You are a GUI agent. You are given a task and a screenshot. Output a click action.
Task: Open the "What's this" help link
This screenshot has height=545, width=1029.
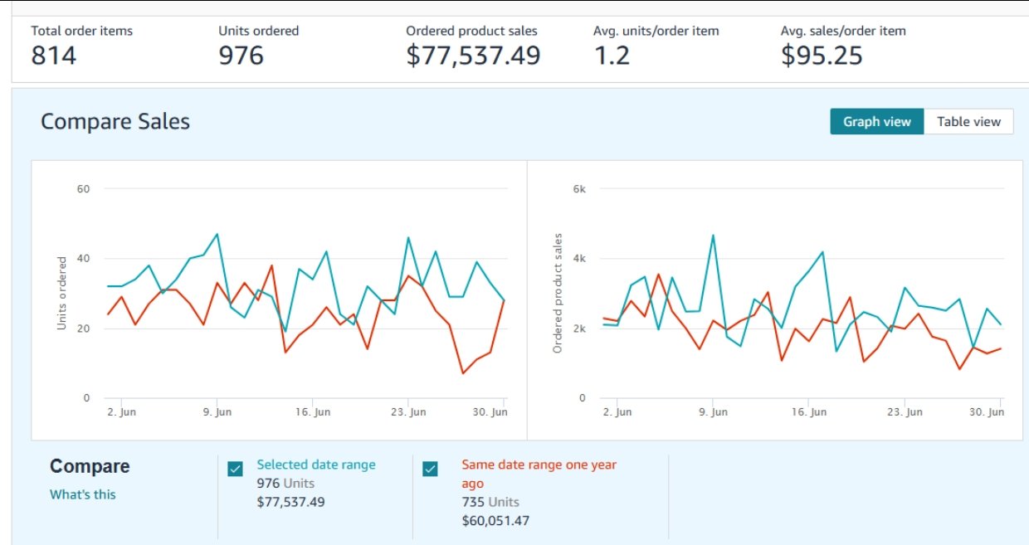tap(83, 494)
